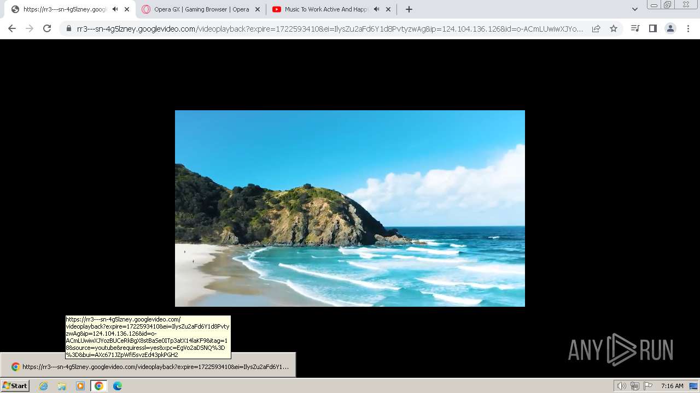Open File Explorer from the taskbar
The height and width of the screenshot is (393, 700).
(62, 386)
